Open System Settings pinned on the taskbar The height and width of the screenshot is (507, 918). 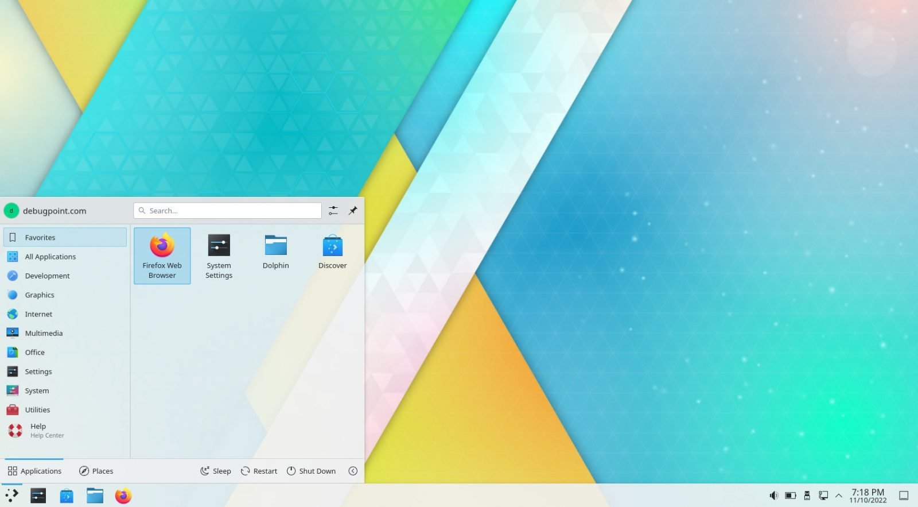38,496
